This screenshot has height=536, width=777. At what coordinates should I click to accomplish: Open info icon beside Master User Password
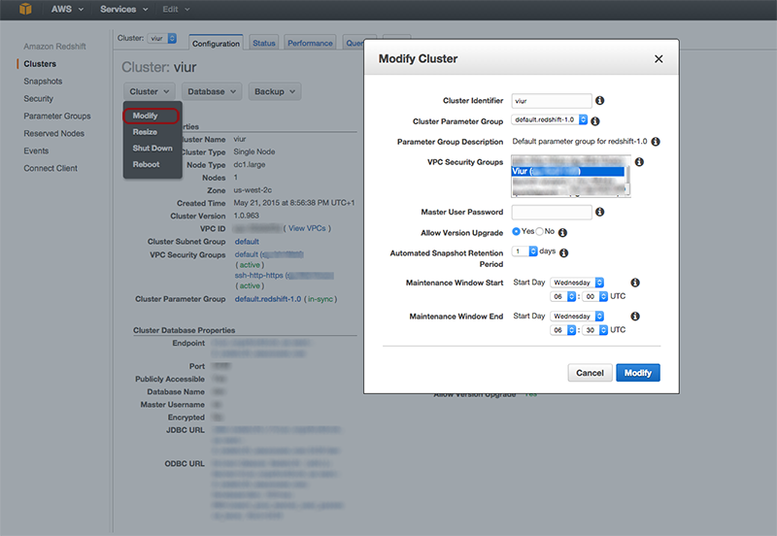point(599,212)
